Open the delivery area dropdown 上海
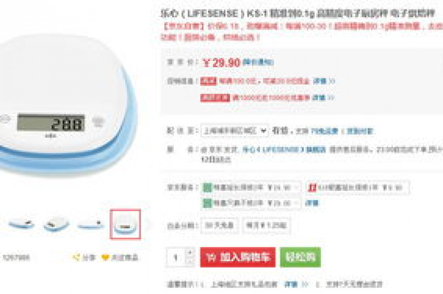The height and width of the screenshot is (294, 443). (235, 131)
